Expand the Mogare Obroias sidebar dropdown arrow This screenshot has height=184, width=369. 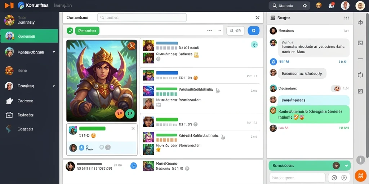[x=54, y=52]
